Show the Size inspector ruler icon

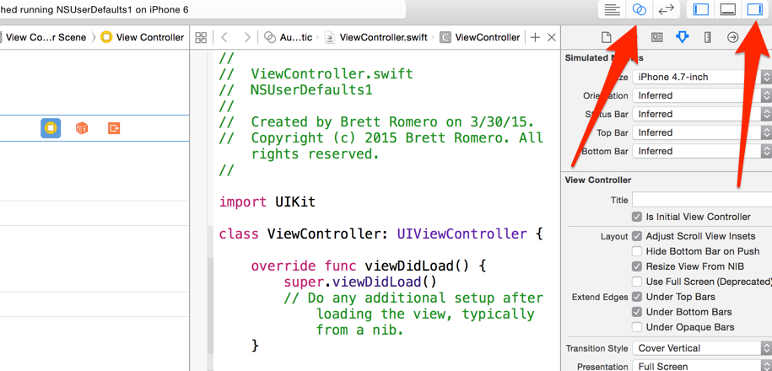[x=707, y=38]
